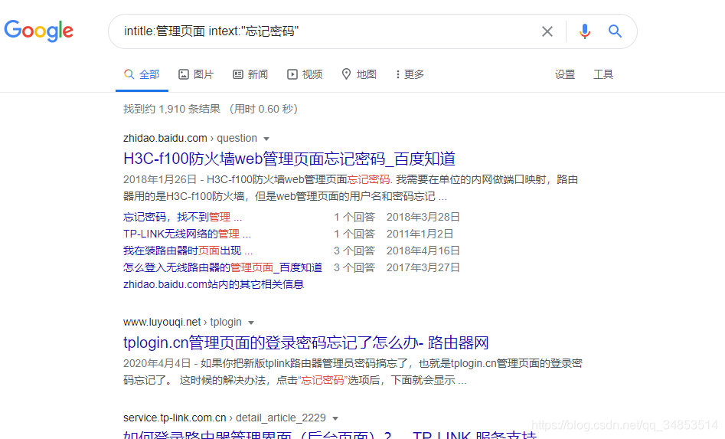Click the date 2018年4月16日
725x439 pixels.
click(x=423, y=251)
